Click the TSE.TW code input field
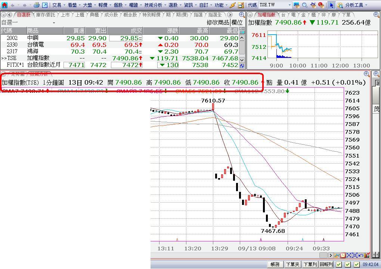This screenshot has width=381, height=269. coord(273,5)
